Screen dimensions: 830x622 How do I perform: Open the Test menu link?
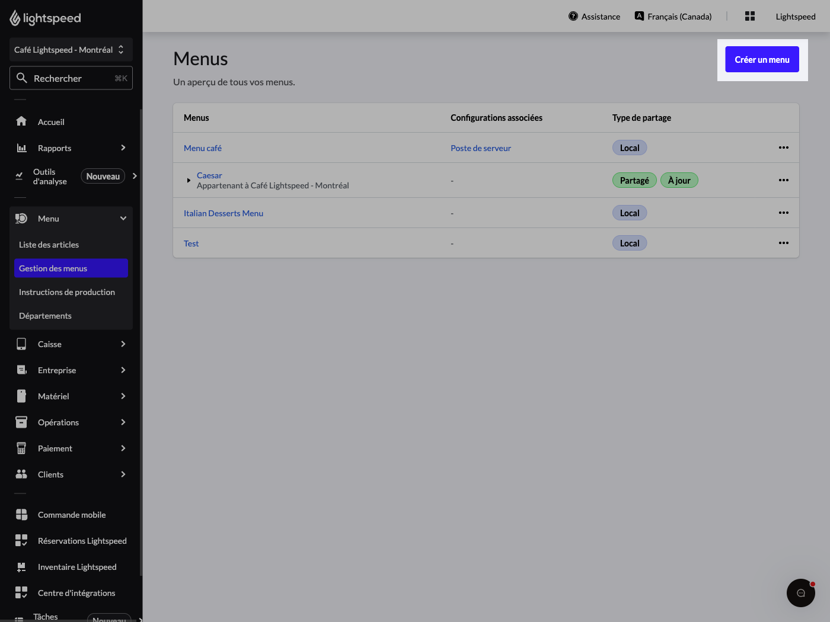click(x=191, y=243)
